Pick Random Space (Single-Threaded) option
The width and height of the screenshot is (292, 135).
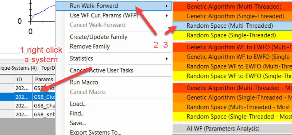(x=231, y=35)
